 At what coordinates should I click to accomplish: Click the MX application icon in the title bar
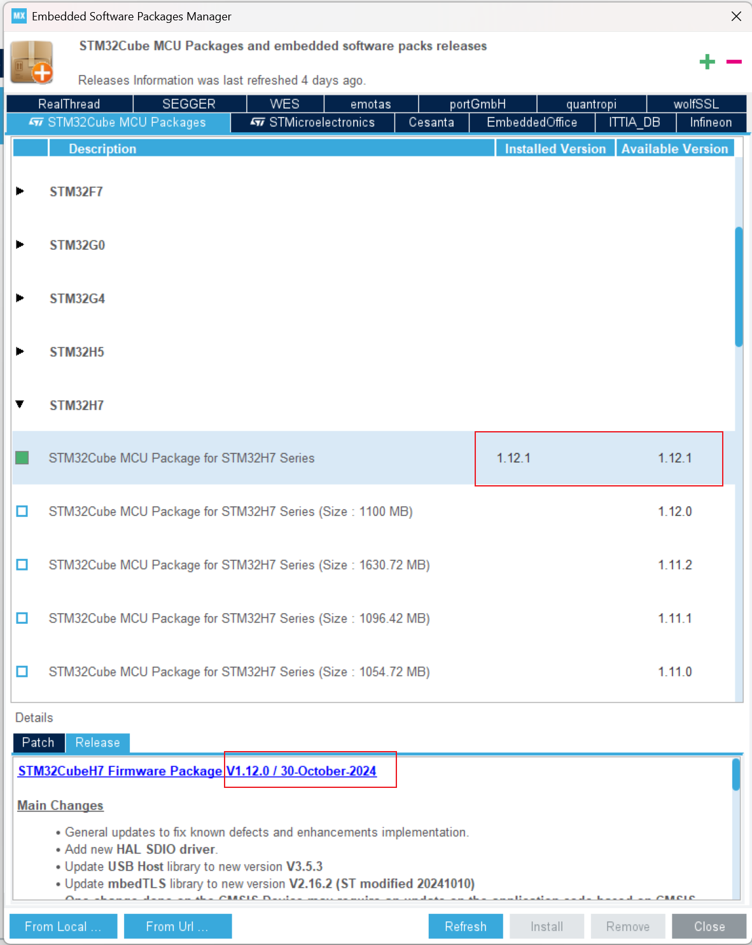[x=18, y=15]
